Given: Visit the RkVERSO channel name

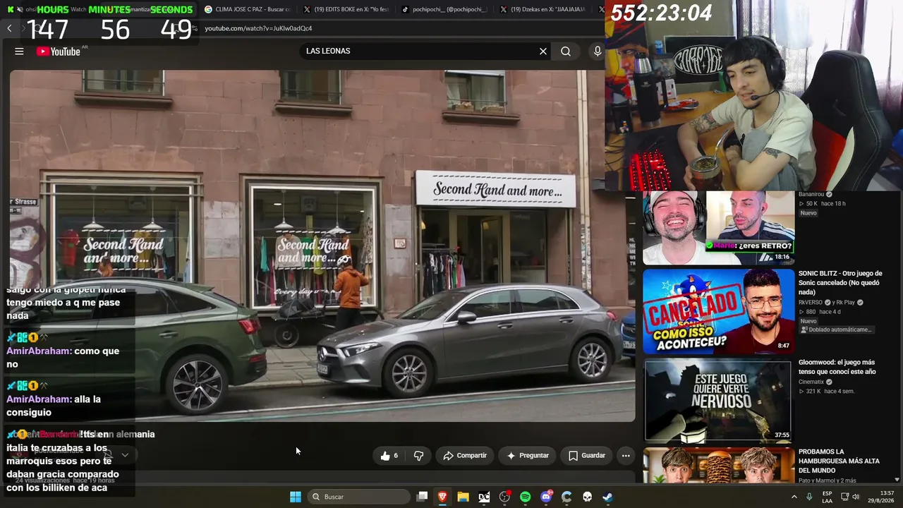Looking at the screenshot, I should pyautogui.click(x=811, y=303).
